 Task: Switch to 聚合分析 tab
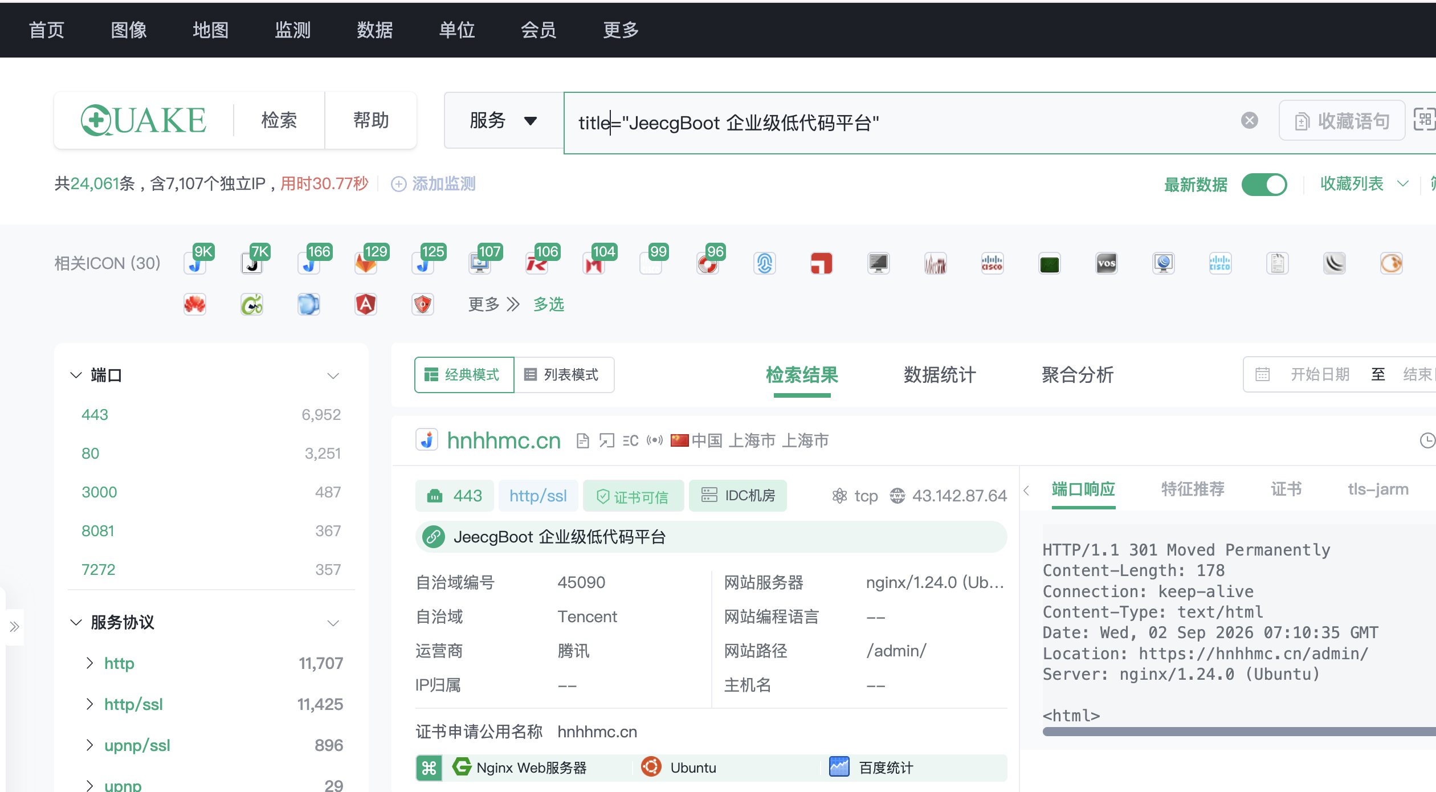click(1078, 374)
